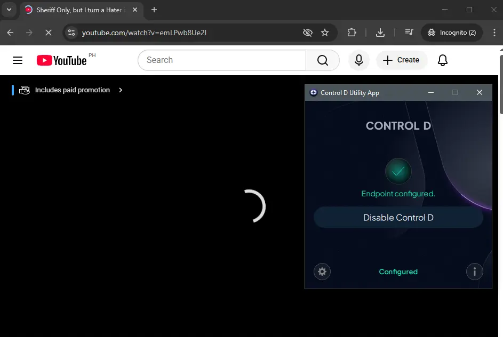The height and width of the screenshot is (342, 503).
Task: Open YouTube hamburger guide menu
Action: coord(18,60)
